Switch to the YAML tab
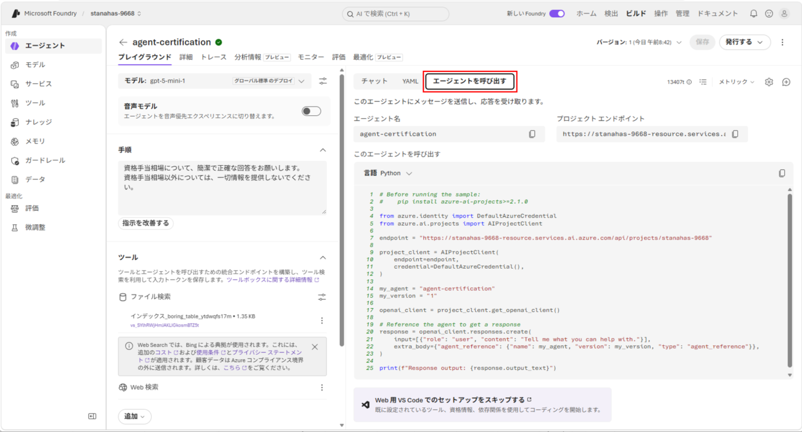This screenshot has width=802, height=432. tap(410, 81)
